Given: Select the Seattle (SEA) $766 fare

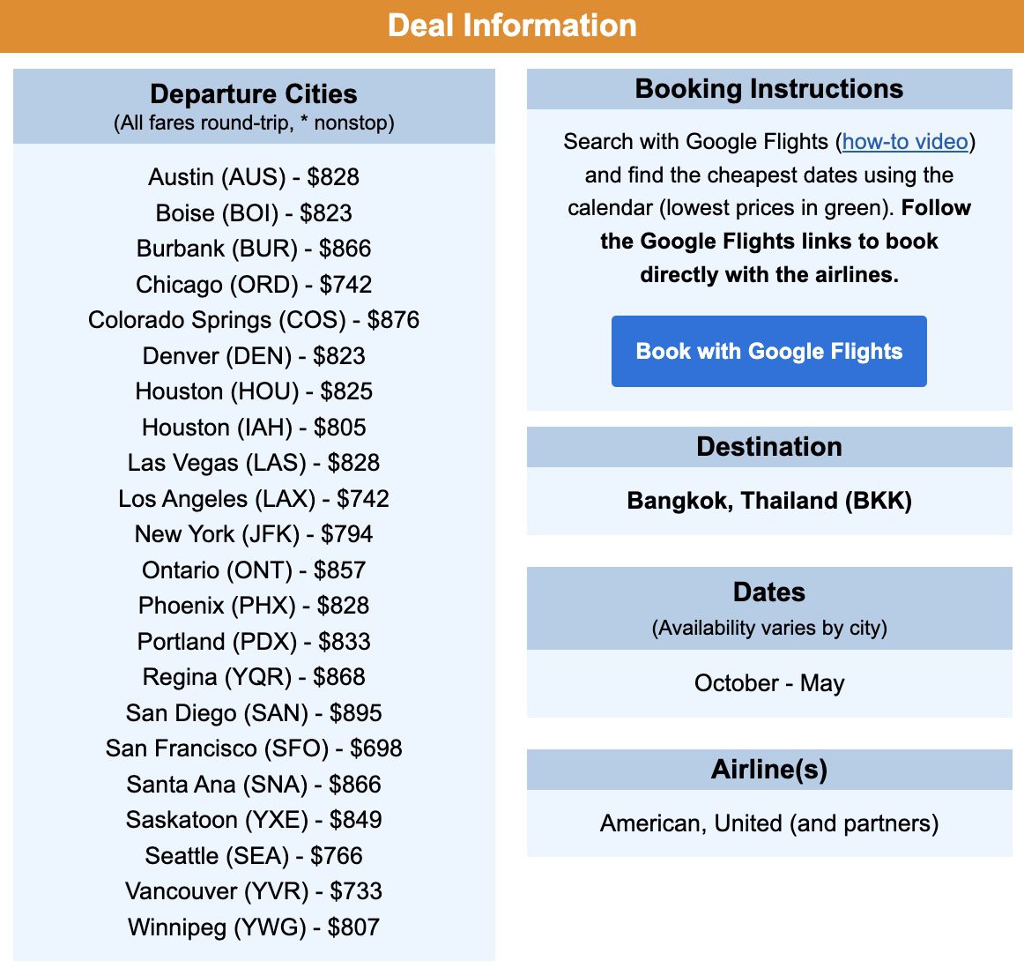Looking at the screenshot, I should click(x=254, y=855).
